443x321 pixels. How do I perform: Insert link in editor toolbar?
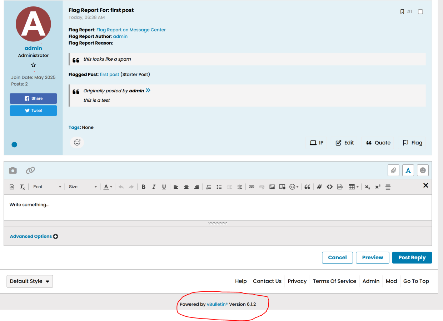tap(252, 187)
